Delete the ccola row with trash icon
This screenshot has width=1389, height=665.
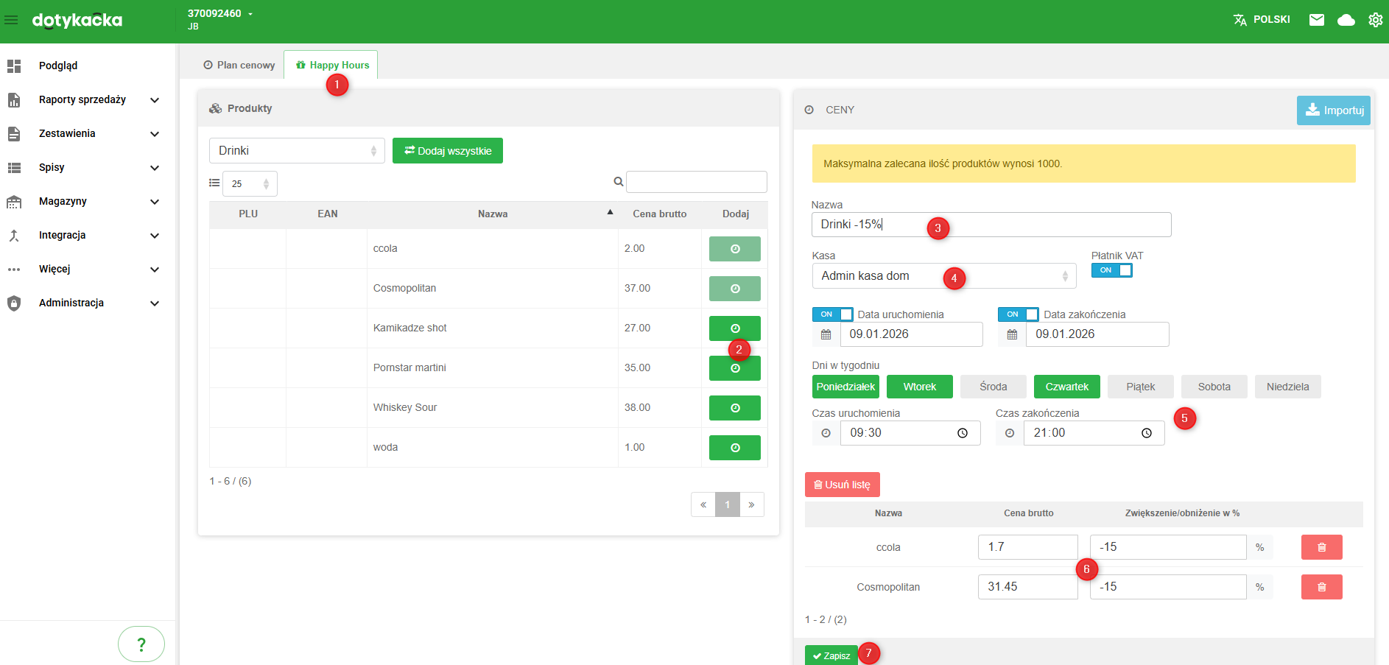(x=1321, y=547)
